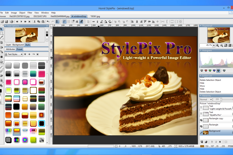The image size is (233, 155).
Task: Select the "StylePix Pro" text layer
Action: click(216, 114)
